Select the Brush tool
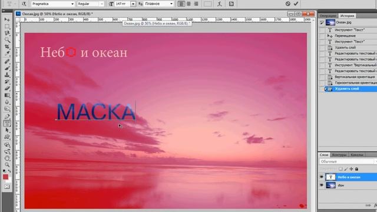 7,68
